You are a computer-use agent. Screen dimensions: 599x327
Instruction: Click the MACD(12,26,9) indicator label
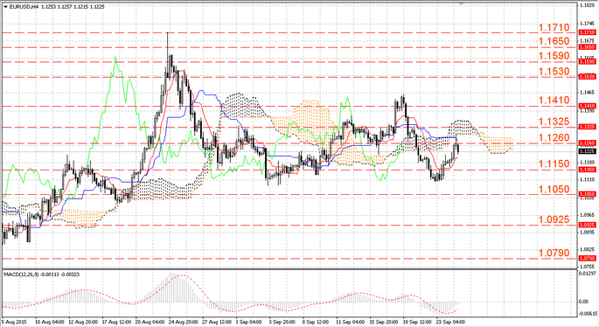click(x=21, y=275)
